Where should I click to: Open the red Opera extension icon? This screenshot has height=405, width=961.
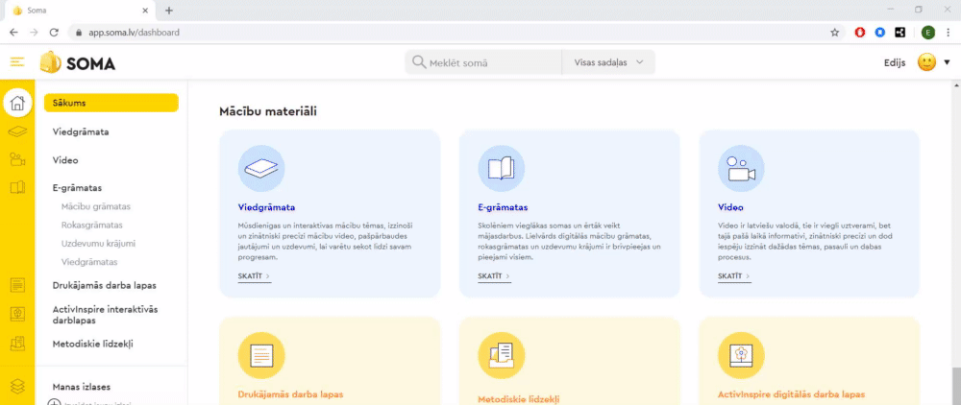coord(860,33)
